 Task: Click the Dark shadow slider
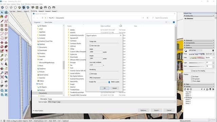pyautogui.click(x=197, y=66)
